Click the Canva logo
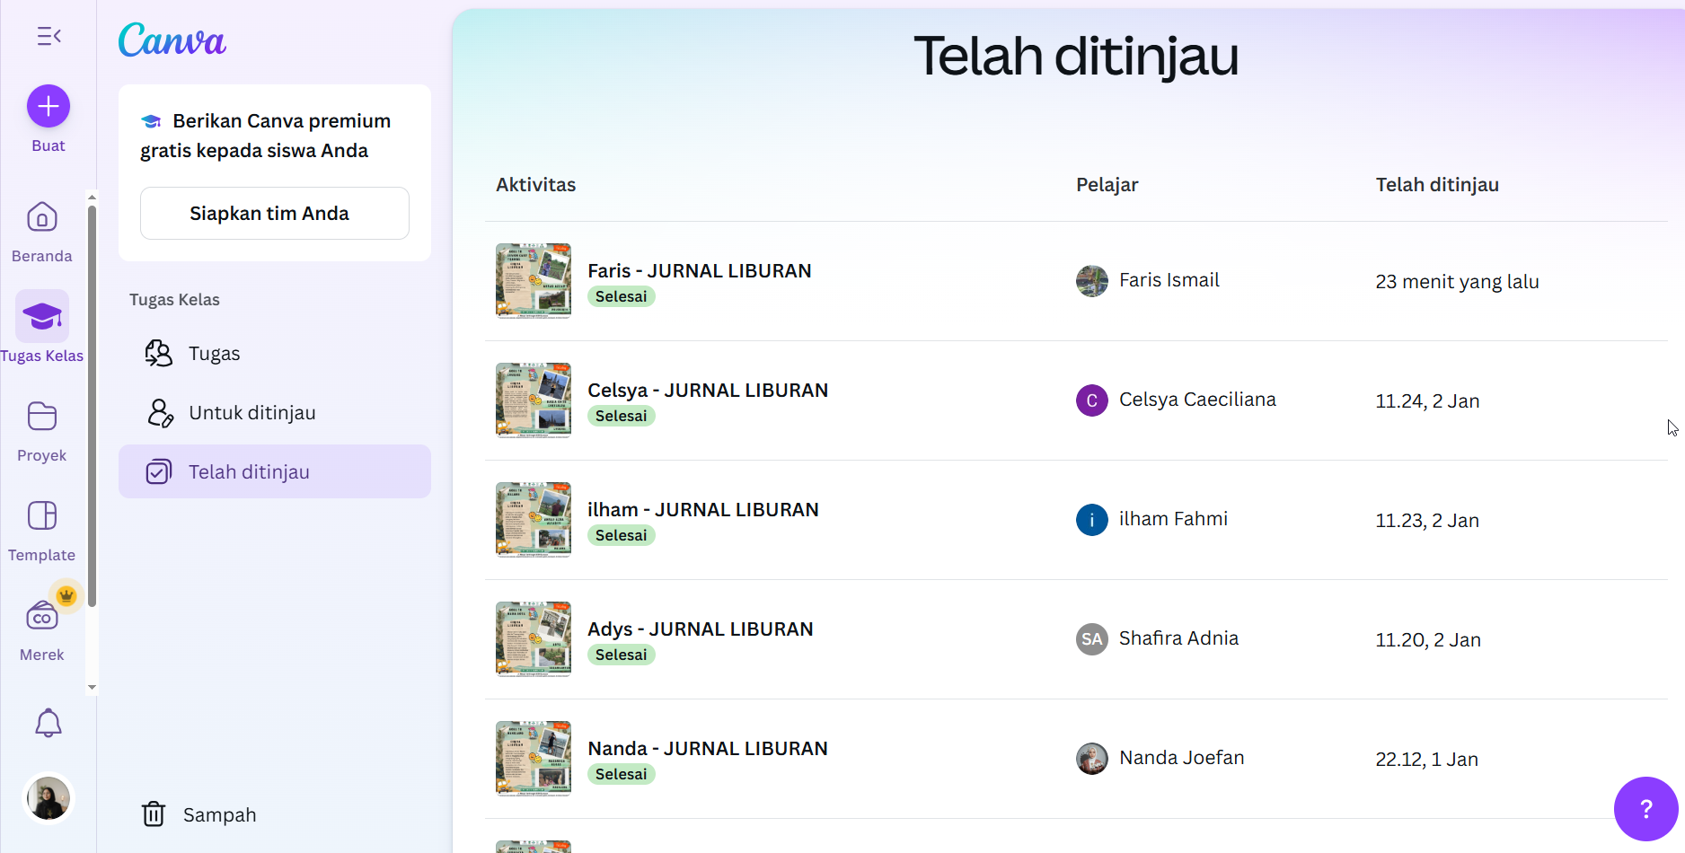The width and height of the screenshot is (1685, 853). click(172, 40)
